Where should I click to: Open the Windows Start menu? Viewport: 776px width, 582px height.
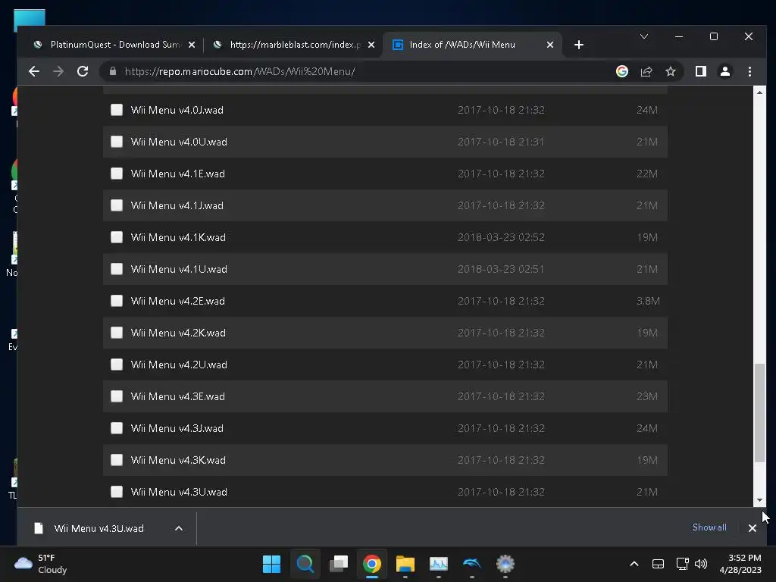click(x=271, y=564)
